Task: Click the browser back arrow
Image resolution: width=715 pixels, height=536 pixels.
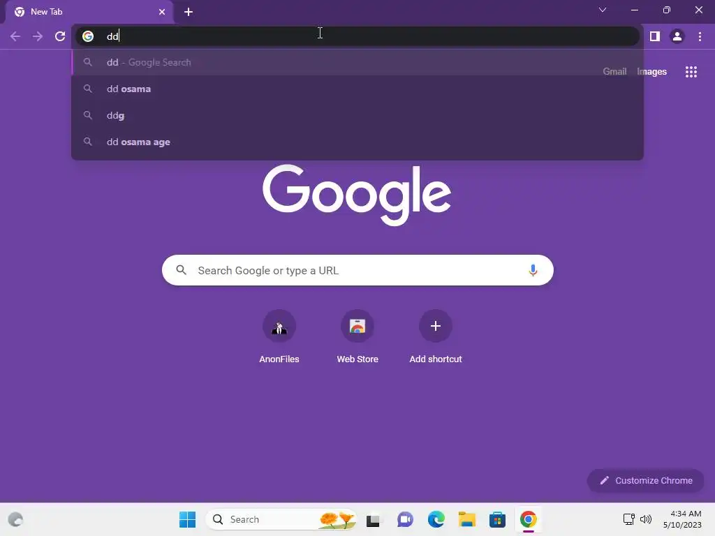Action: coord(15,36)
